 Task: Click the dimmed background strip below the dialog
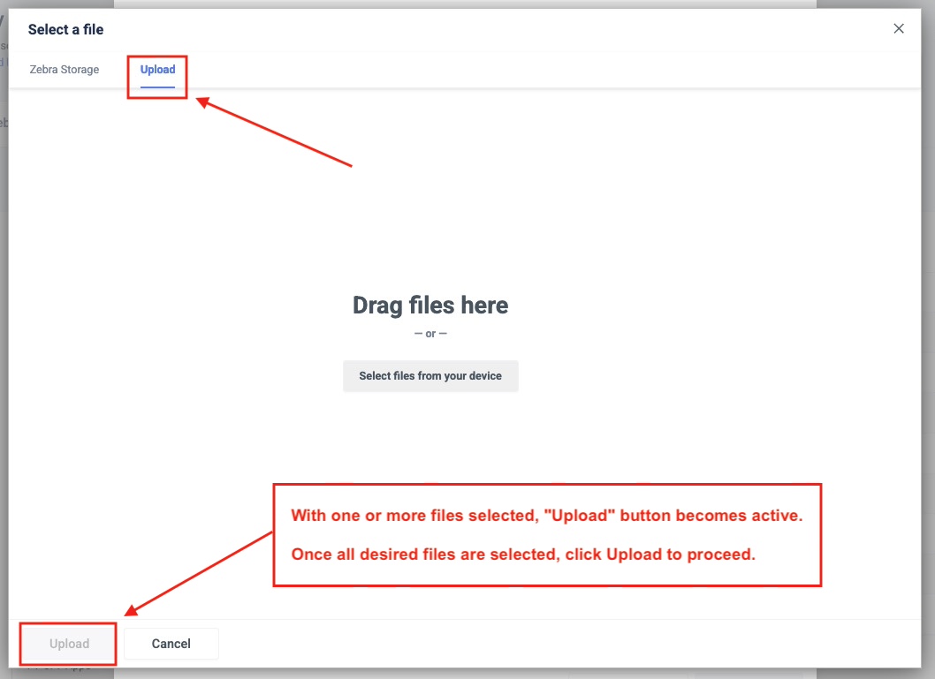(442, 673)
